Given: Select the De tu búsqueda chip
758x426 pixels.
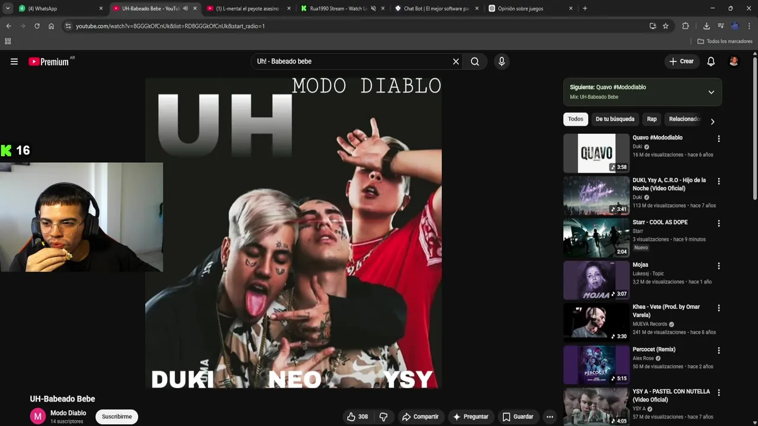Looking at the screenshot, I should click(x=615, y=119).
